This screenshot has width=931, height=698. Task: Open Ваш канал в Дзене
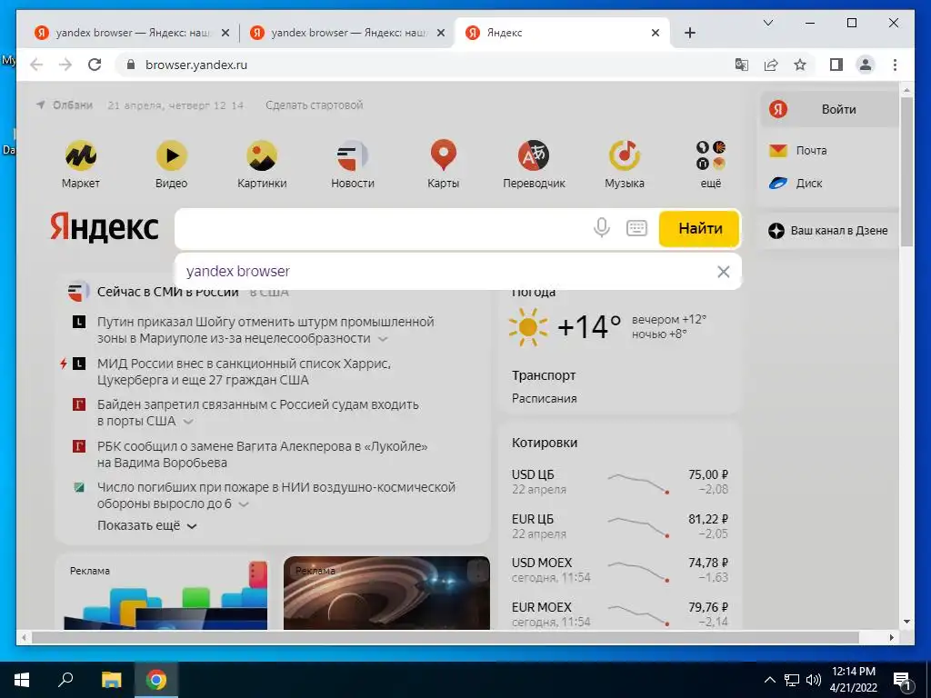coord(828,230)
